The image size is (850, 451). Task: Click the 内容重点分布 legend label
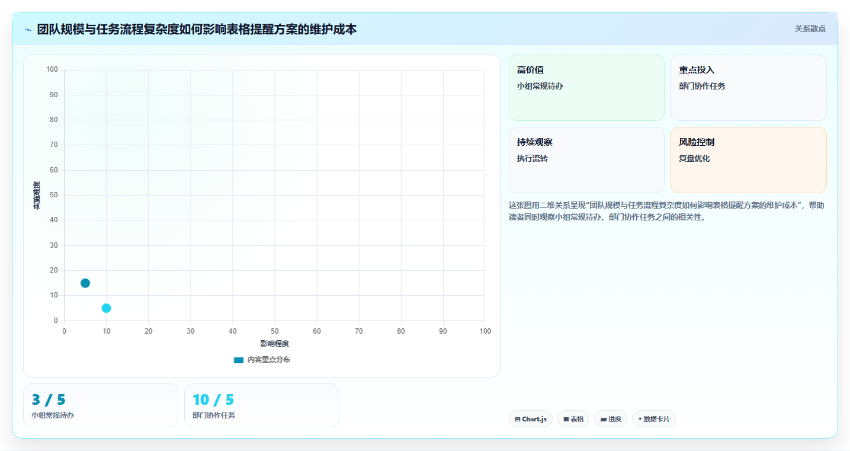(x=268, y=360)
